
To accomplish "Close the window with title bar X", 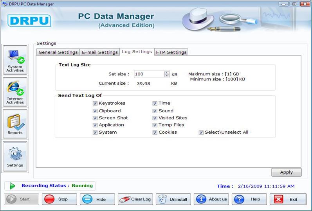I will click(x=305, y=4).
